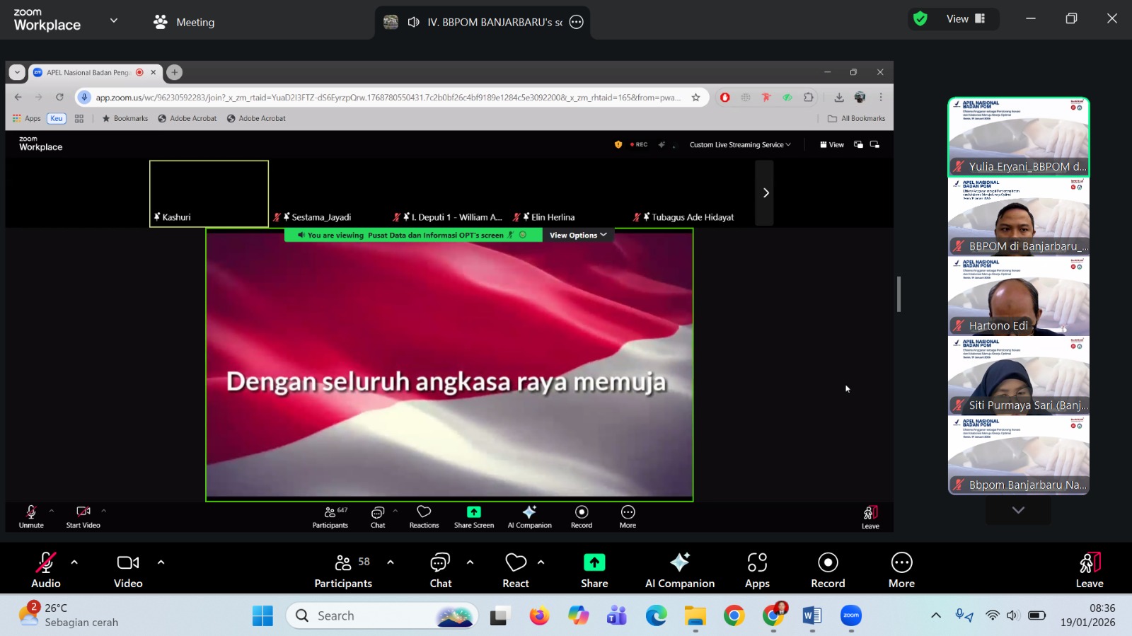Start recording with the Record button
The image size is (1132, 636).
coord(828,569)
